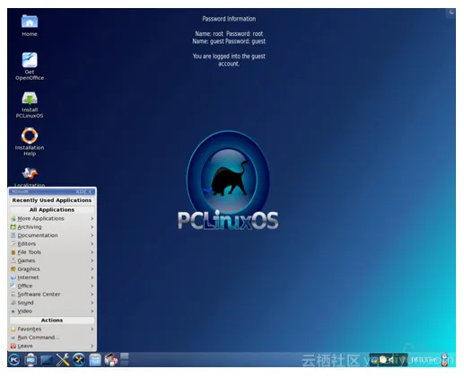This screenshot has height=378, width=464.
Task: Expand the arrow next to Documentation
Action: 92,235
